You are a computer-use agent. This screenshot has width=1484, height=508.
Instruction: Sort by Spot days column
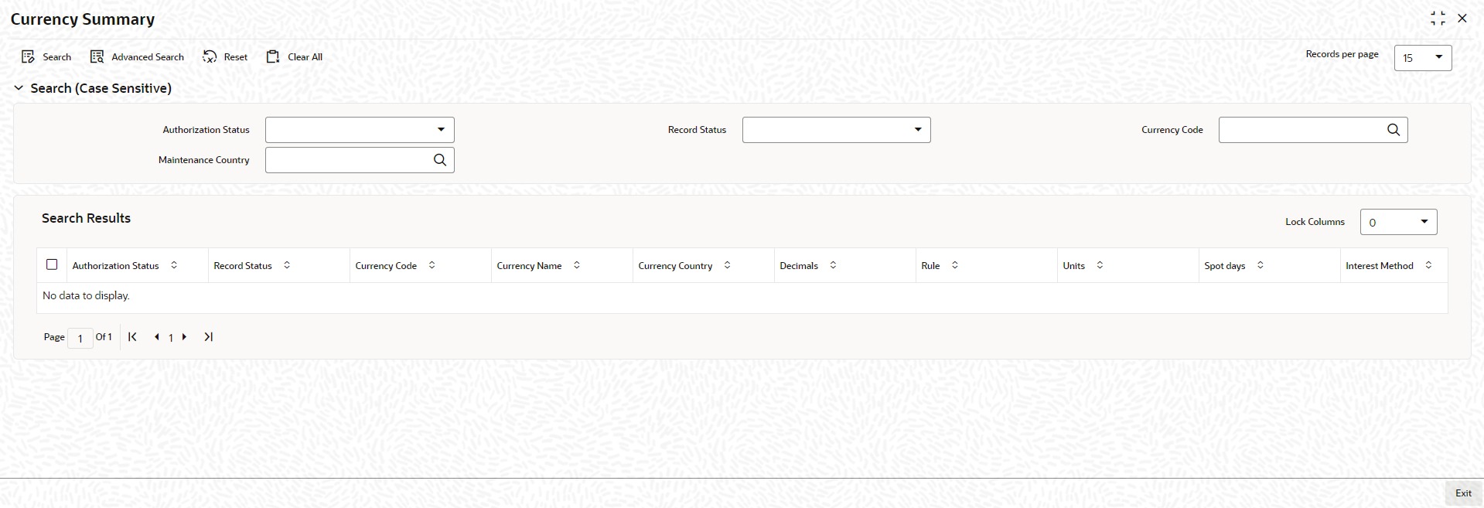[1260, 265]
